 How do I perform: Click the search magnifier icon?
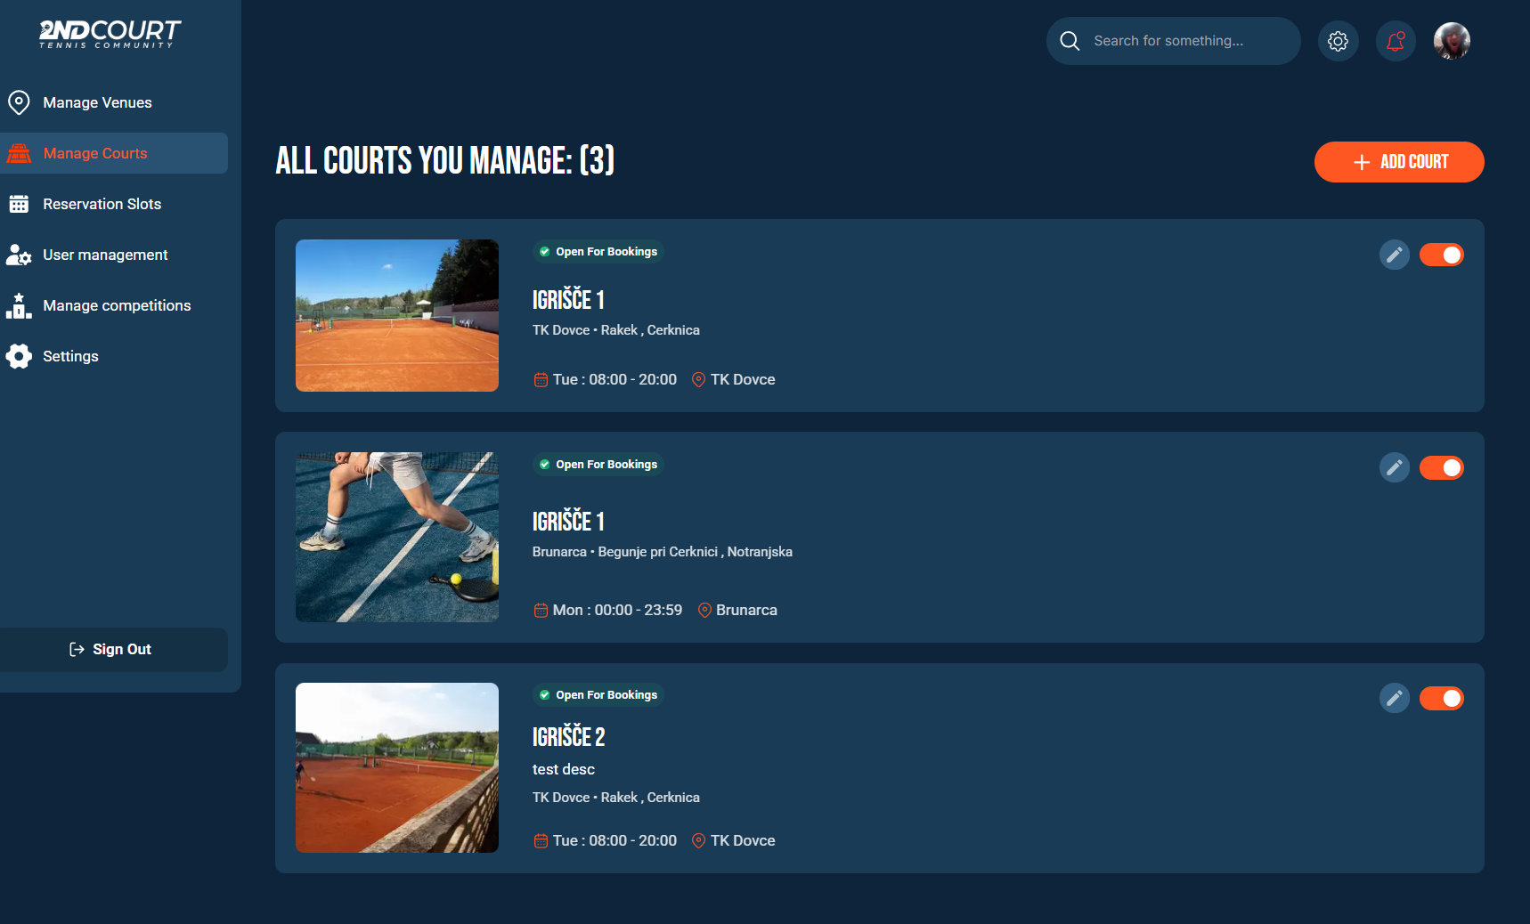(1069, 41)
